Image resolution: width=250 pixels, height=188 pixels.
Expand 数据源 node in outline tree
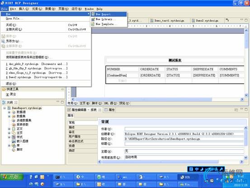(x=9, y=112)
